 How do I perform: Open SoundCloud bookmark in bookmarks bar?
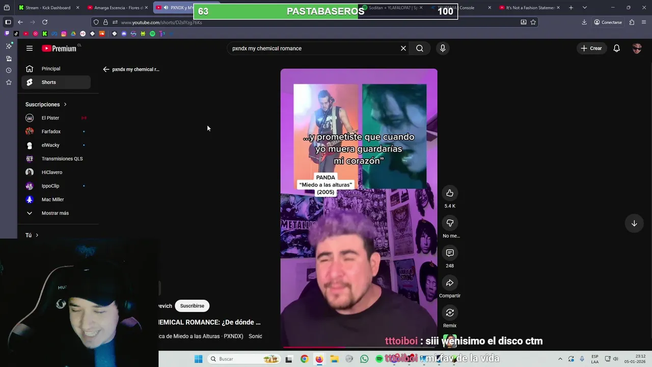coord(102,34)
